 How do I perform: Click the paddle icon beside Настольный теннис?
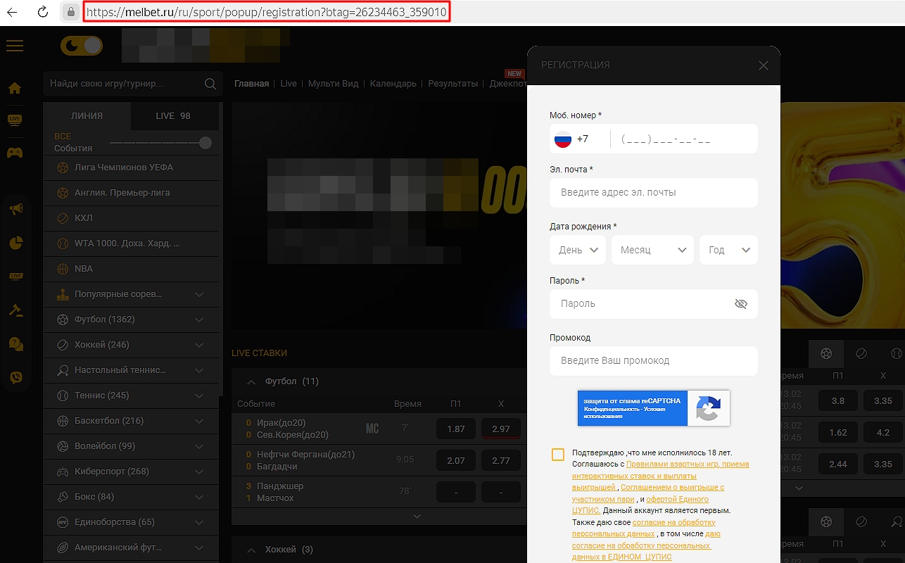tap(63, 370)
